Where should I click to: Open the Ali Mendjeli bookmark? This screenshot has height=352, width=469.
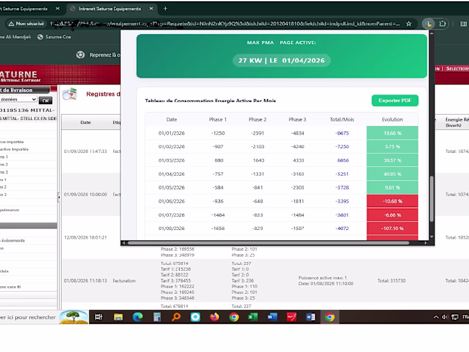click(x=15, y=37)
